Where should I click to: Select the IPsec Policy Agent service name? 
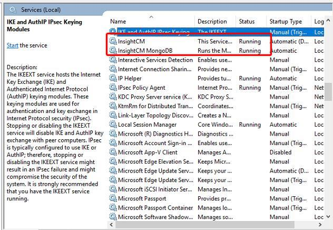pyautogui.click(x=141, y=88)
